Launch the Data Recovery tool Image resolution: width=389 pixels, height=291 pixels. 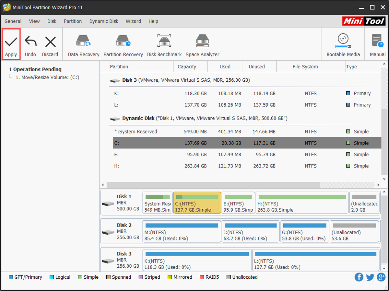pos(84,46)
